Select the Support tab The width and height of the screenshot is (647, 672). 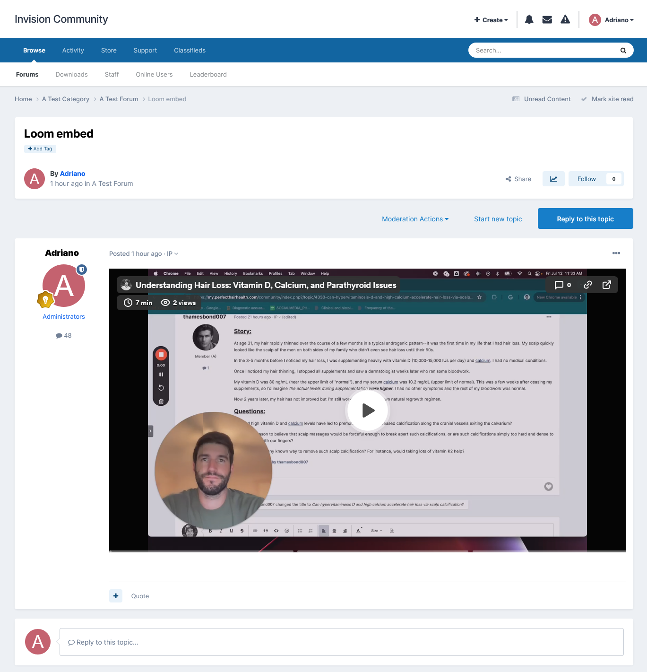(145, 50)
